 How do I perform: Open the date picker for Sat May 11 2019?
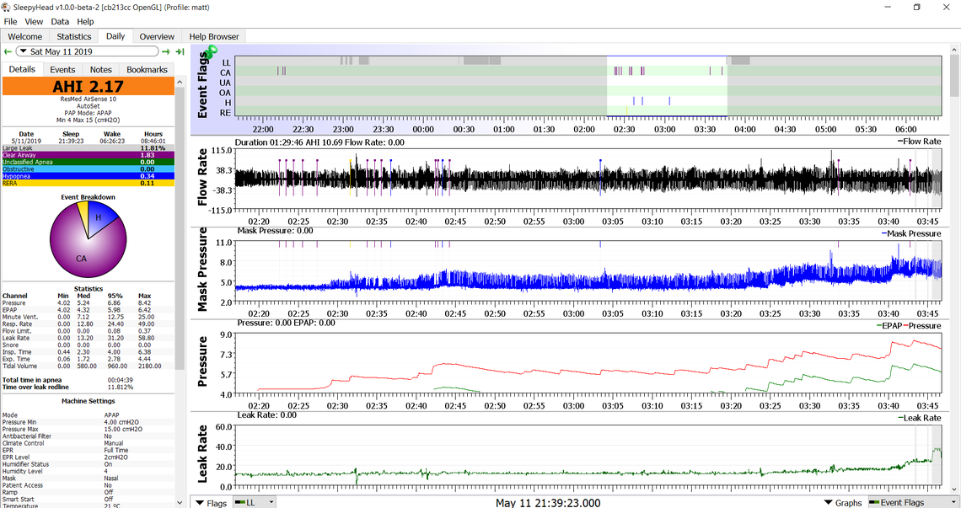(87, 51)
